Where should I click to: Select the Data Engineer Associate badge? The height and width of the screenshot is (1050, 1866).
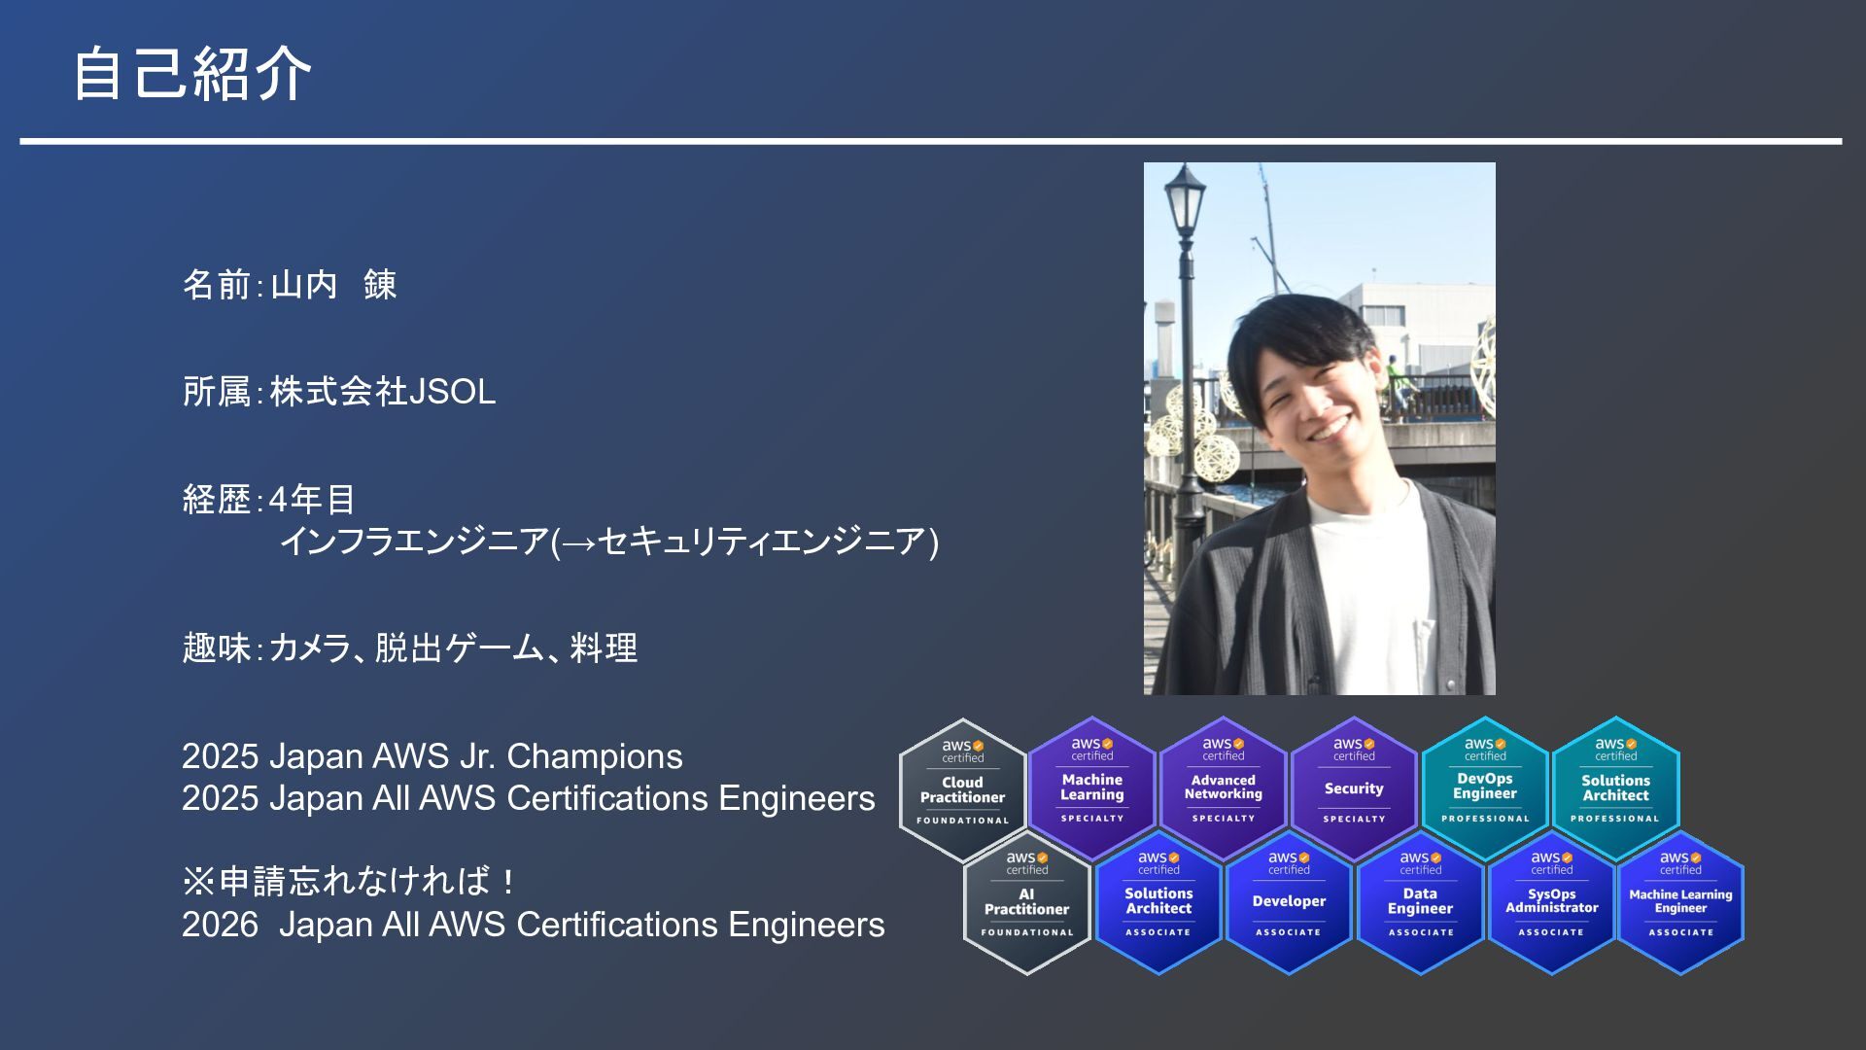(1420, 901)
